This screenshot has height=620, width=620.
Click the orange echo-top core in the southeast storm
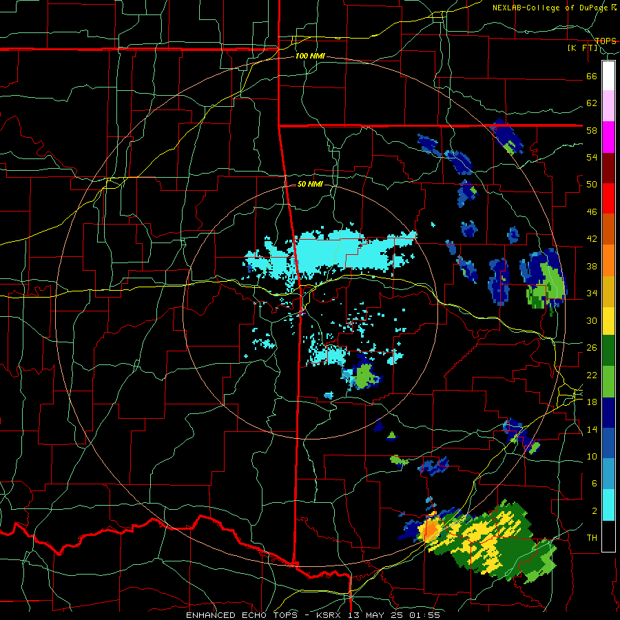click(x=430, y=529)
